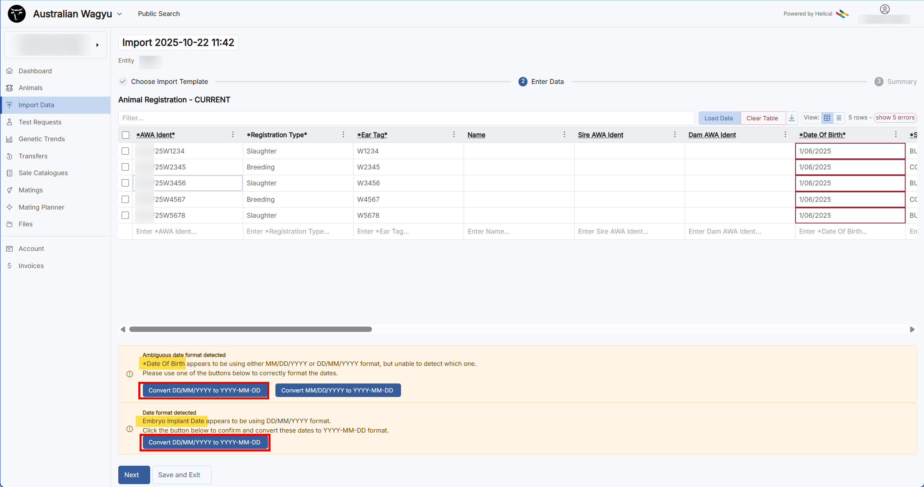This screenshot has width=924, height=487.
Task: Expand the blurred entity selector arrow
Action: click(97, 45)
